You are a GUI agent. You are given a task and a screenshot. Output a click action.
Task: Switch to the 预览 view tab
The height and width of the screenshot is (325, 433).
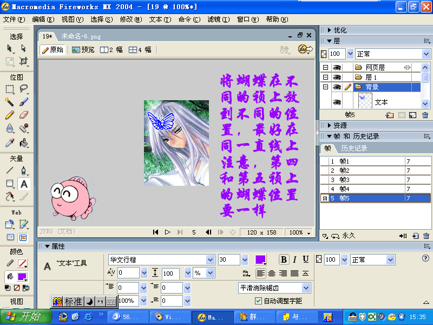tap(83, 50)
